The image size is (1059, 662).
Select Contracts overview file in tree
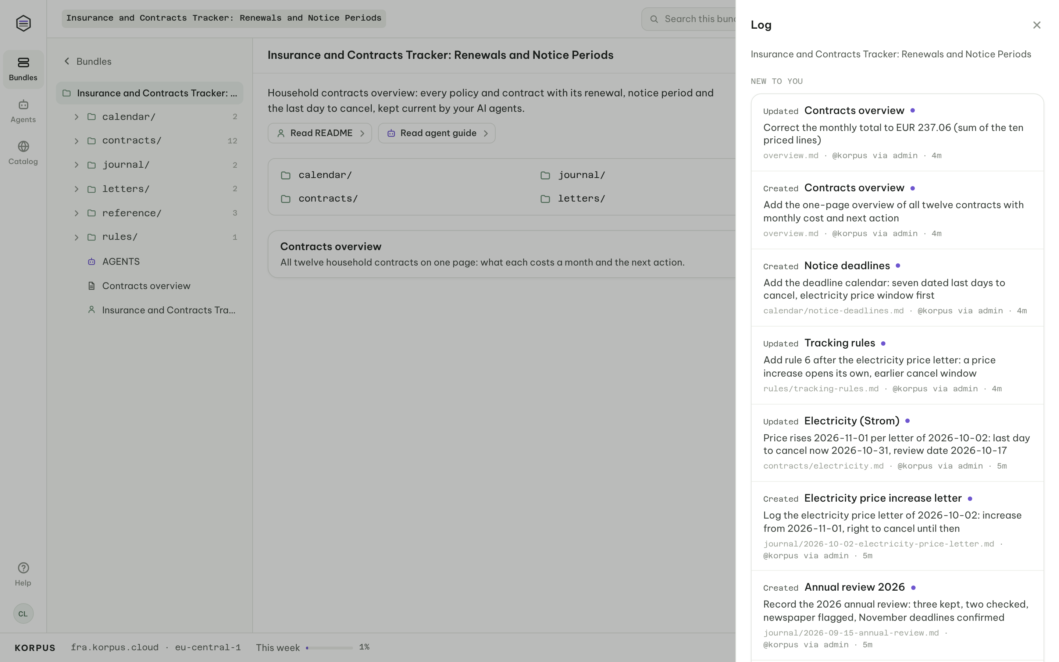point(150,286)
